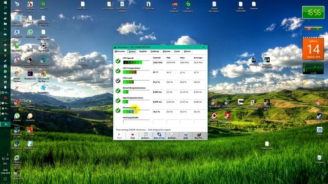The image size is (328, 184).
Task: Click the CPU Speed level bar
Action: pyautogui.click(x=136, y=62)
